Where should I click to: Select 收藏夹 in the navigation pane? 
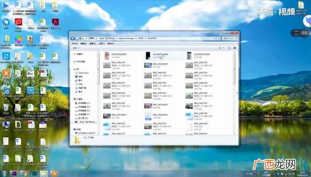[x=78, y=54]
